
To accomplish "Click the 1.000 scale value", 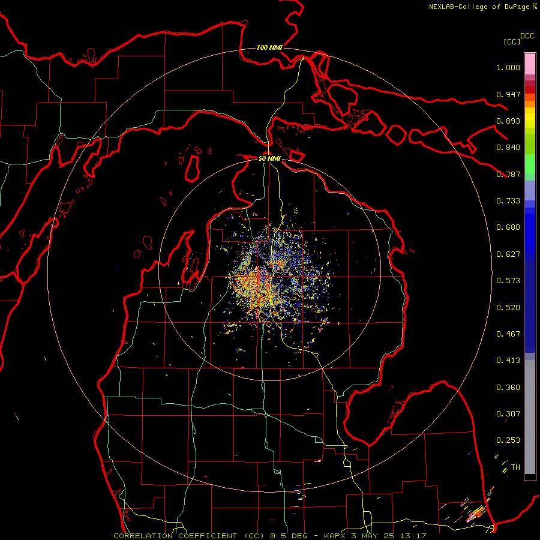I will (x=508, y=67).
